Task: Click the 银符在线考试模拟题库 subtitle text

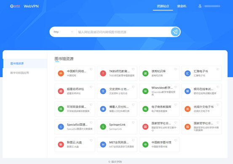Action: [205, 93]
